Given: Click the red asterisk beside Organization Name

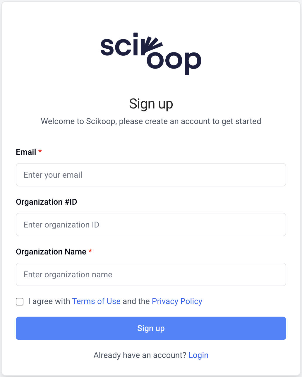Looking at the screenshot, I should [x=90, y=251].
